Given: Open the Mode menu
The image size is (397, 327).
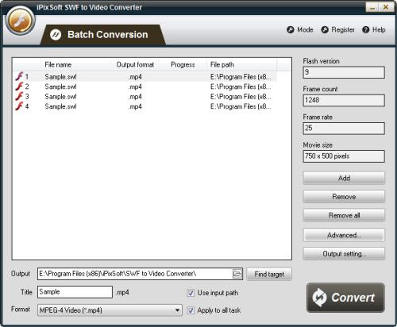Looking at the screenshot, I should [300, 29].
